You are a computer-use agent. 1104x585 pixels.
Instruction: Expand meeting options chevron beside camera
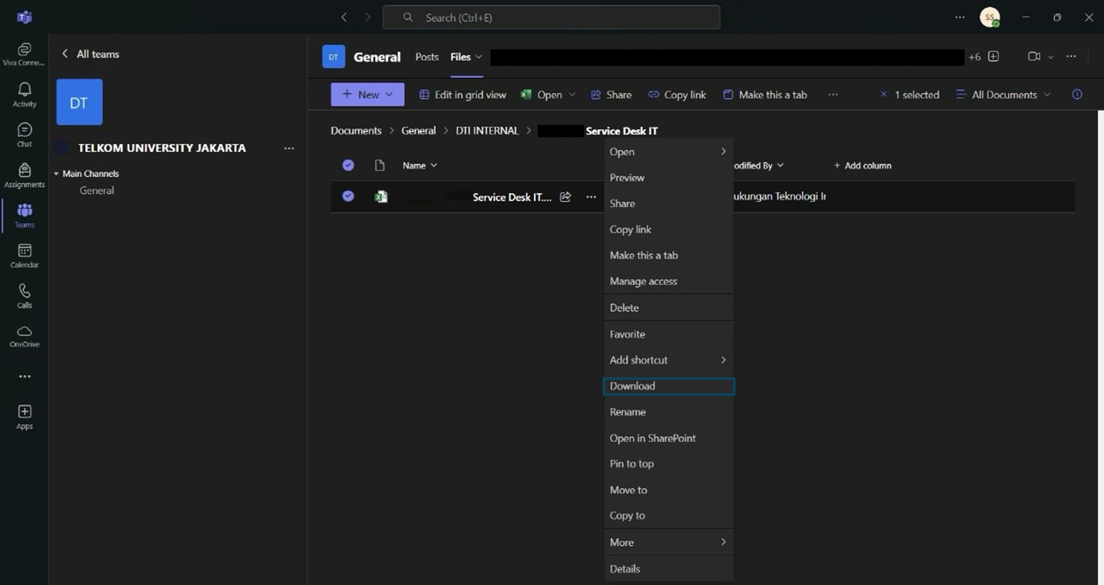[x=1050, y=57]
